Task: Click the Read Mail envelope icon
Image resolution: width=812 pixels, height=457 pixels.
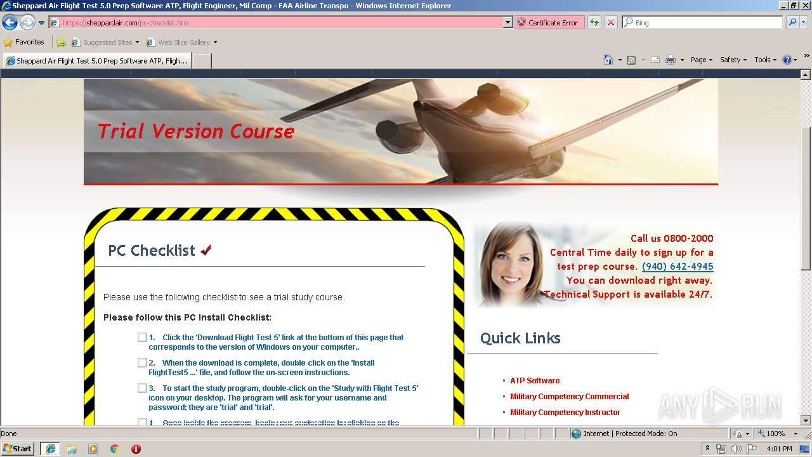Action: pos(655,60)
